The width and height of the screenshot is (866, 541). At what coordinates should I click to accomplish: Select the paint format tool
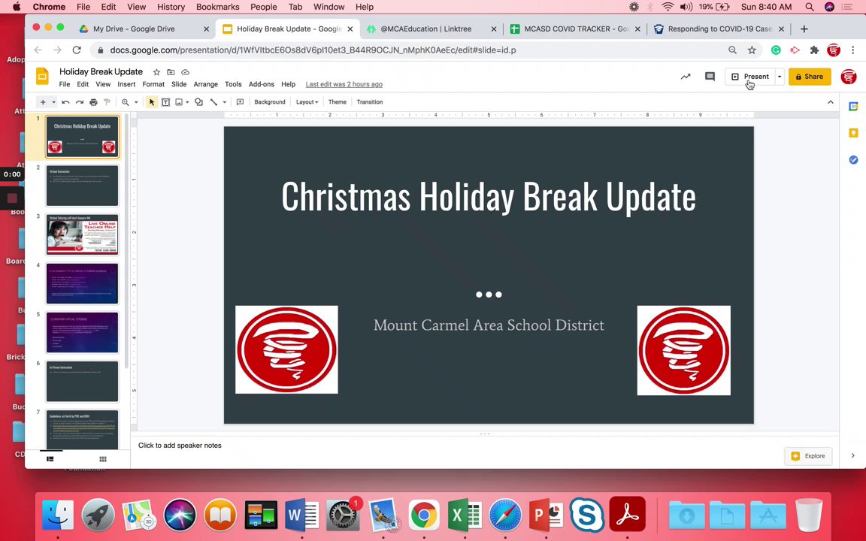click(x=107, y=102)
